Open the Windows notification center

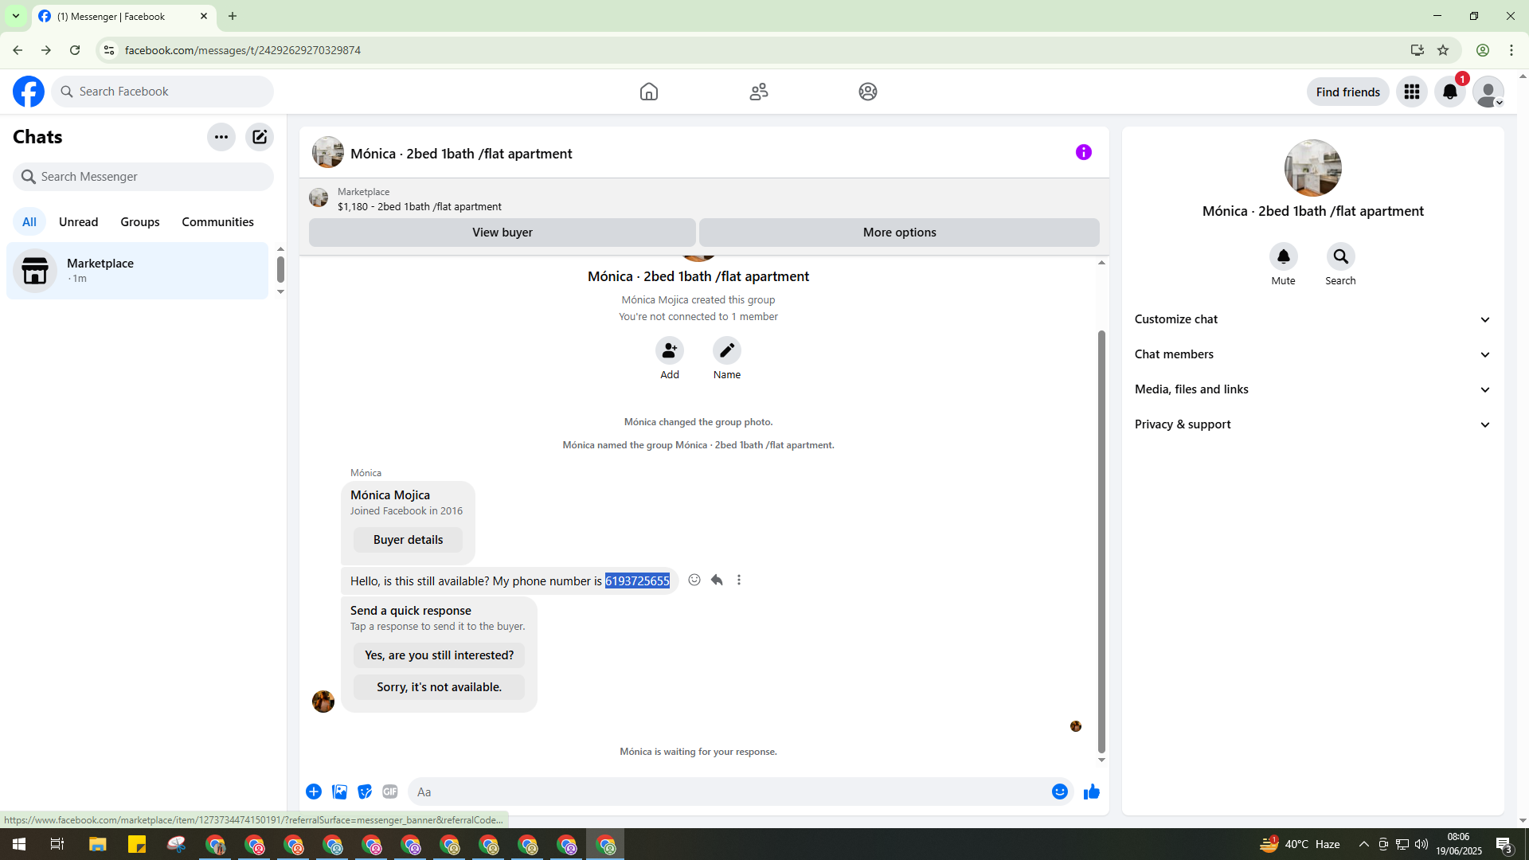[x=1504, y=844]
